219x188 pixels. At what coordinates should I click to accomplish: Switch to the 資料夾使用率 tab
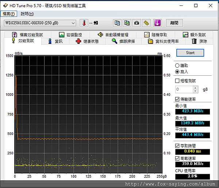point(163,41)
